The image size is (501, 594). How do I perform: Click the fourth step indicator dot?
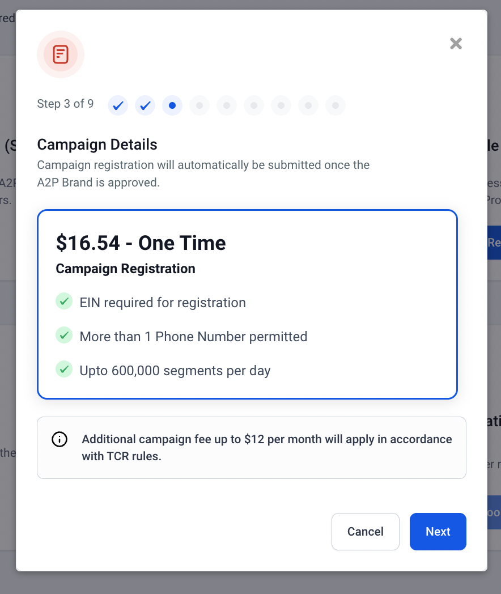click(x=199, y=105)
